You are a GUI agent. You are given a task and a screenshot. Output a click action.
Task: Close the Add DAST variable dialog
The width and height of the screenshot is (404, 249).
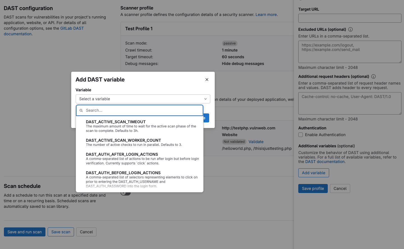(207, 80)
